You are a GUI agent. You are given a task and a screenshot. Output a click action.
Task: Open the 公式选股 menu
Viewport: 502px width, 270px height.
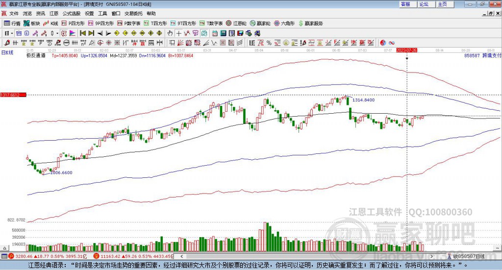(71, 13)
